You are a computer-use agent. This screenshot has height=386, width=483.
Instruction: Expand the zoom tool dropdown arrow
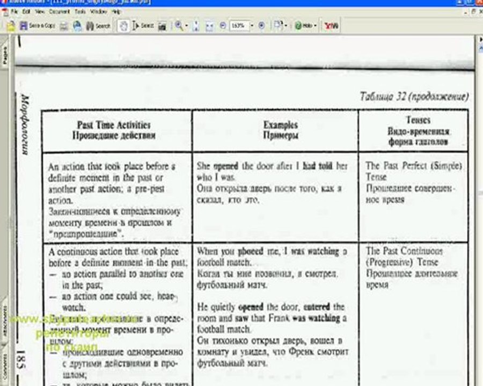187,26
